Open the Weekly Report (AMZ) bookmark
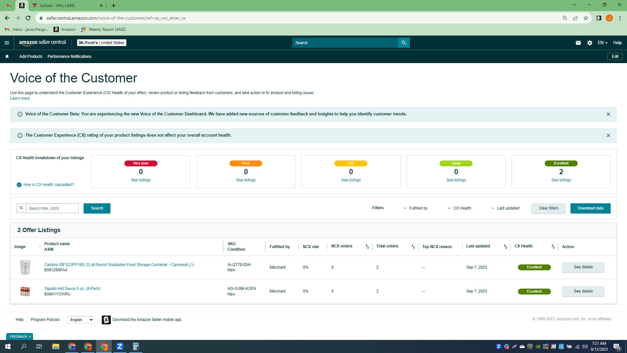 103,29
